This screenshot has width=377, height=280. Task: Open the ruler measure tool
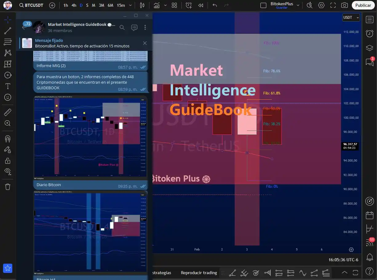(x=8, y=112)
